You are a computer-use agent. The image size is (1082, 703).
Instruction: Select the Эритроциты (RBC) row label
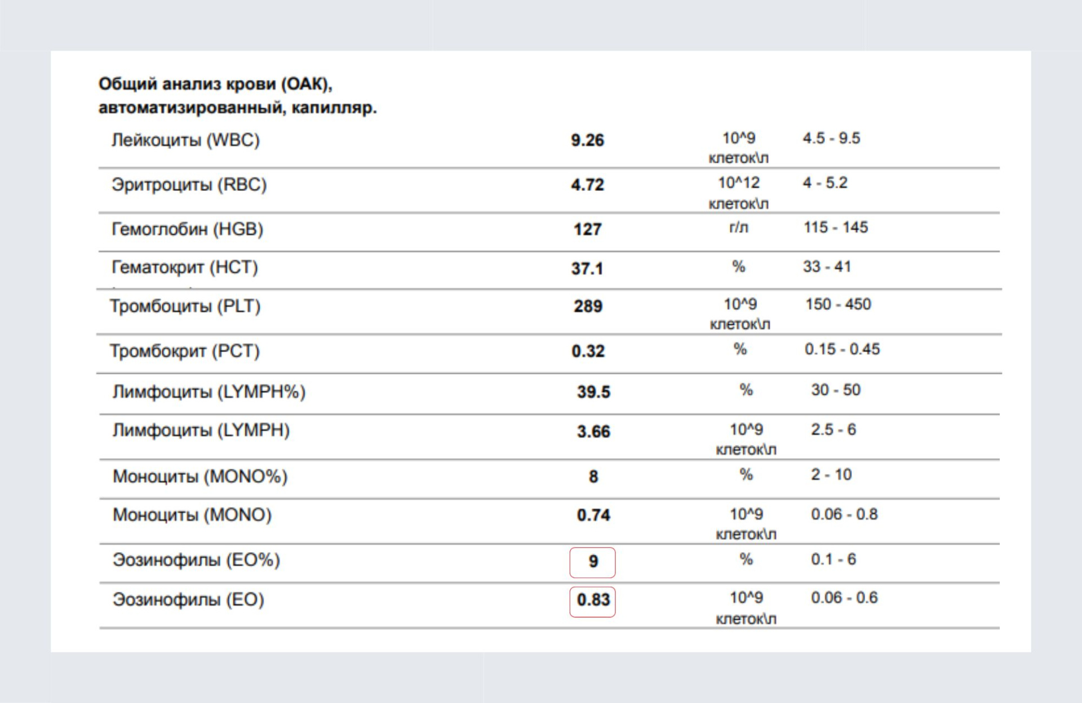click(189, 185)
